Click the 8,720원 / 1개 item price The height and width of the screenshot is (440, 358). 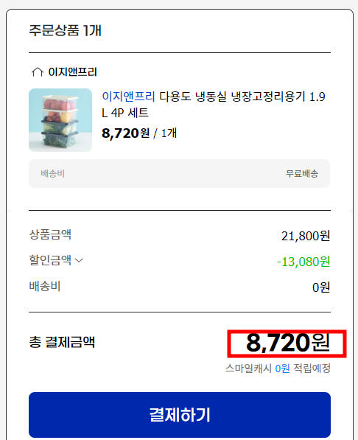[139, 133]
